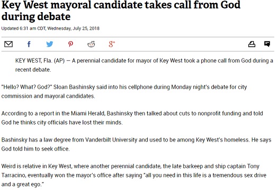Tweet the article using the Twitter icon
Viewport: 278px width, 190px height.
[x=50, y=44]
